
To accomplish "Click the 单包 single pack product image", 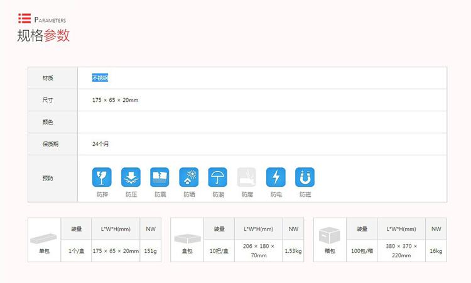I will (44, 238).
